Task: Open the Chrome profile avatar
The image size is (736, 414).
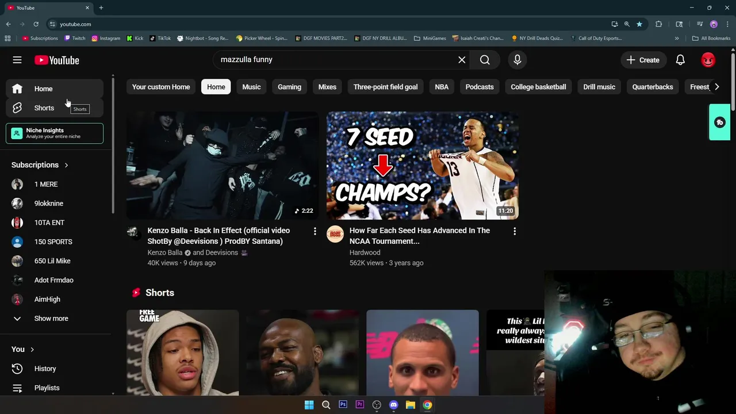Action: [714, 24]
